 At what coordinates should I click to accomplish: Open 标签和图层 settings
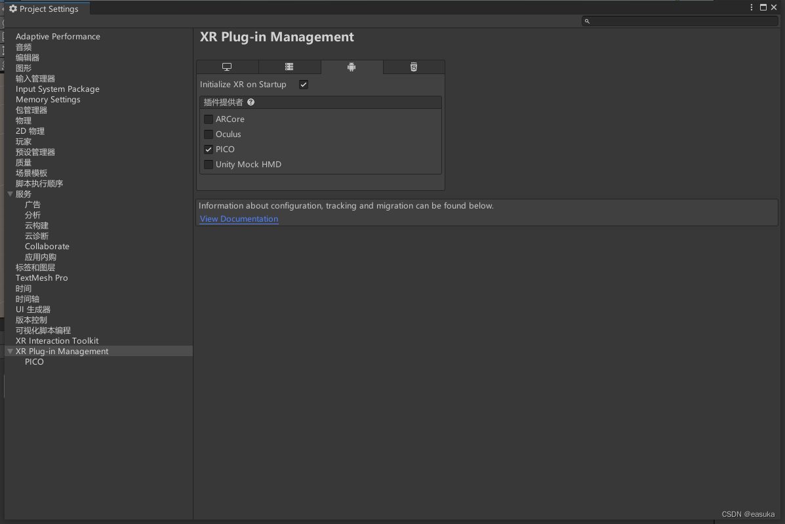(x=35, y=268)
